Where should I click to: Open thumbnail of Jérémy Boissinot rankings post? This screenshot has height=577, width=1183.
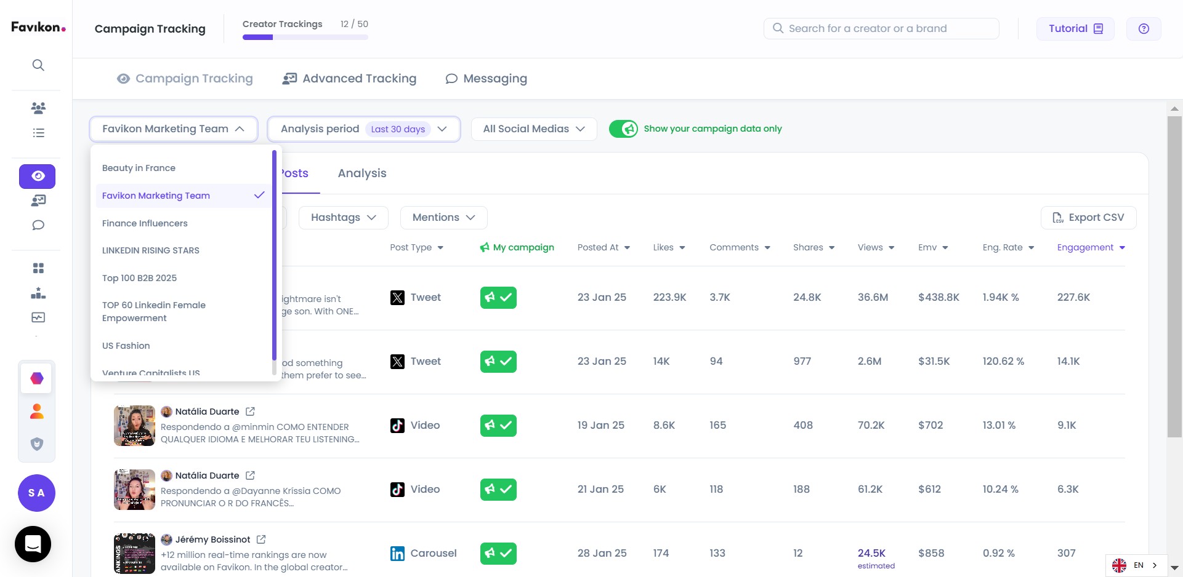click(x=134, y=554)
